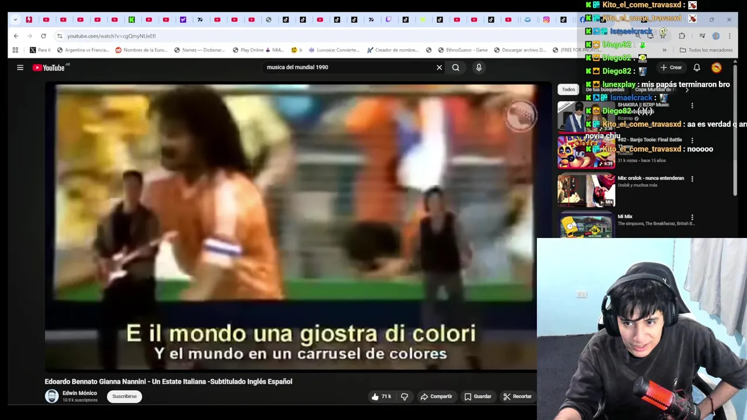Open YouTube notifications bell
Image resolution: width=747 pixels, height=420 pixels.
coord(697,68)
